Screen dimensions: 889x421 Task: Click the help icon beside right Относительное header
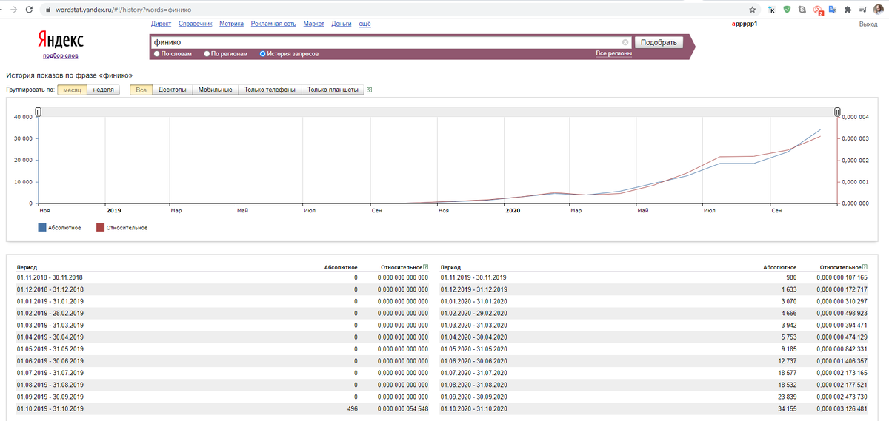pos(864,267)
